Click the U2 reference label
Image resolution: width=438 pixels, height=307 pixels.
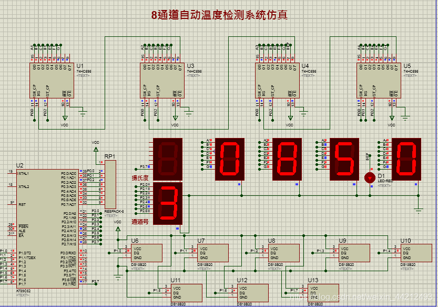coord(20,165)
